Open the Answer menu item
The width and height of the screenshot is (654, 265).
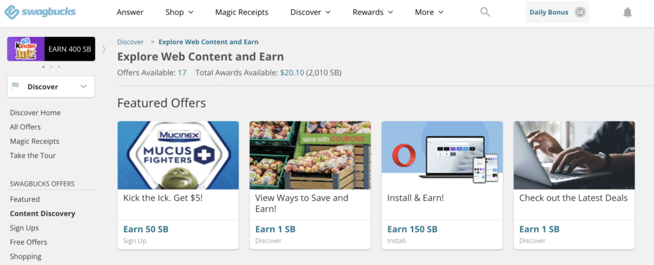pyautogui.click(x=130, y=12)
